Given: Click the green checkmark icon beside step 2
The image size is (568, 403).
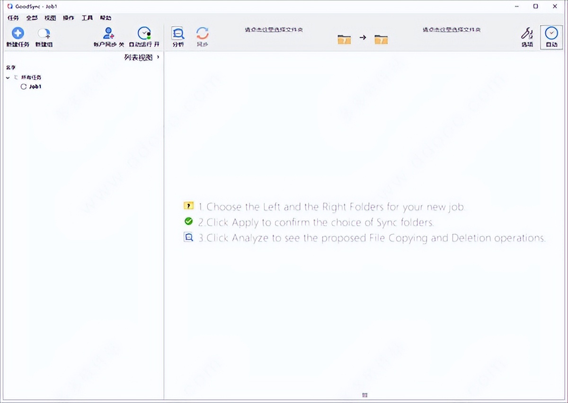Looking at the screenshot, I should click(188, 221).
